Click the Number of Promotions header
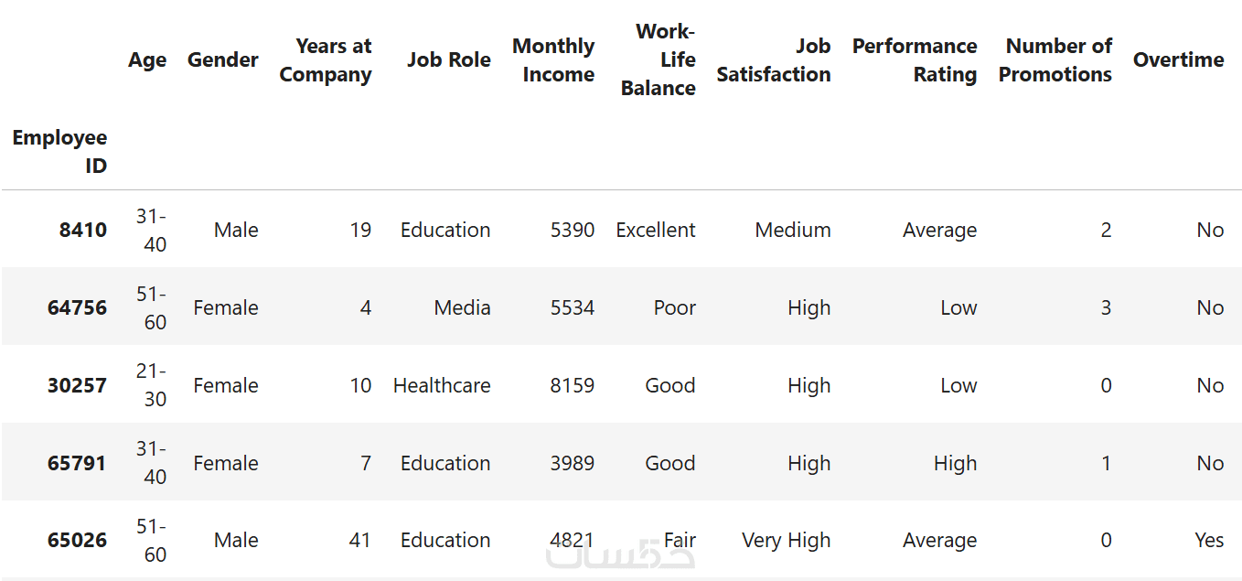1242x581 pixels. point(1055,60)
